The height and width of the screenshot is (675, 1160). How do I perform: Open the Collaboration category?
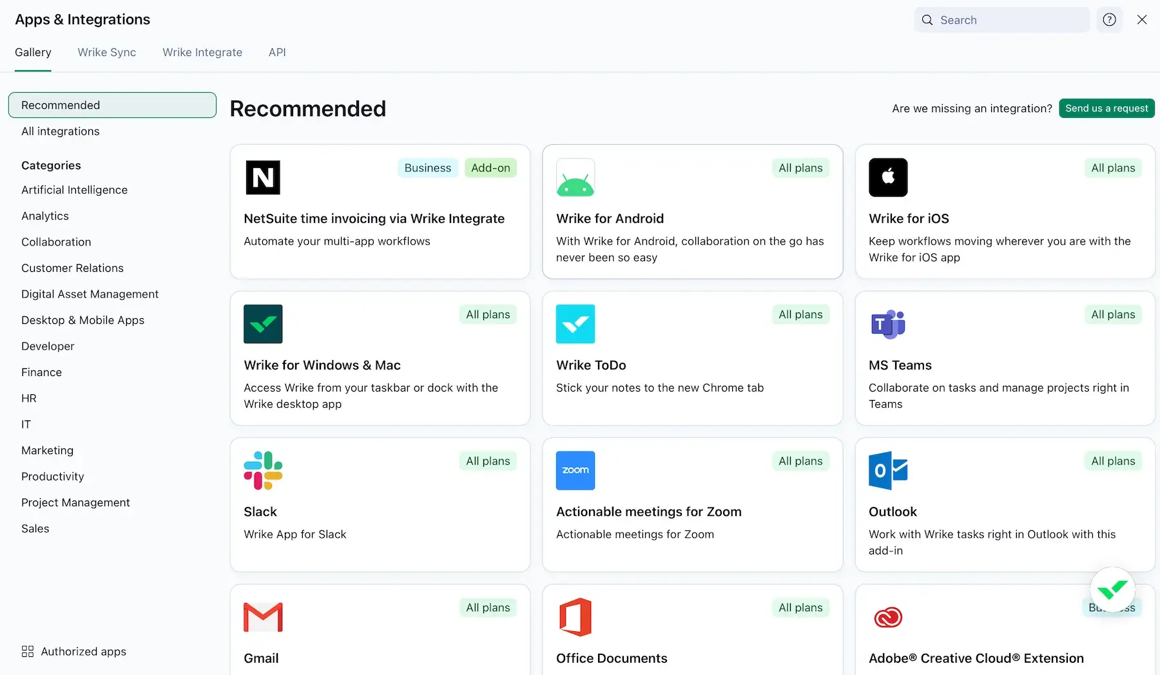click(x=56, y=242)
